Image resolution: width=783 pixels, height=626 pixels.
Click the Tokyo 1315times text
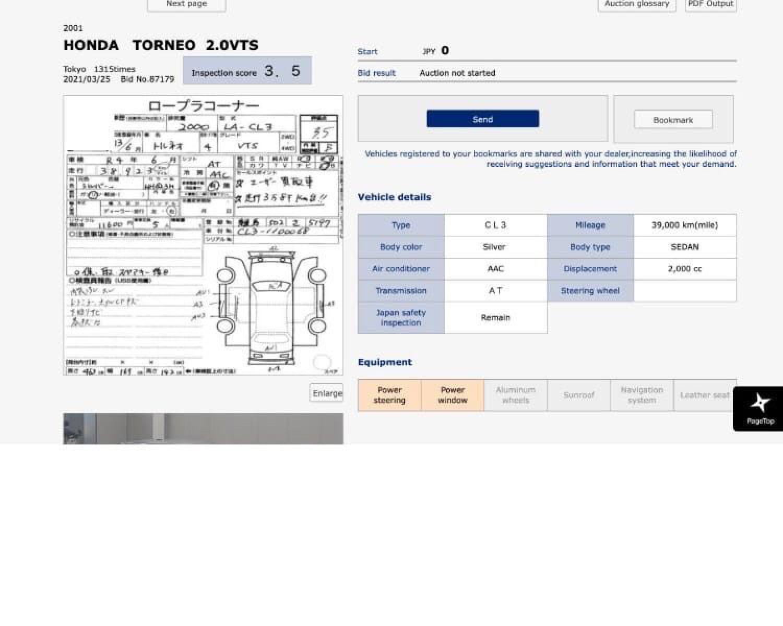pyautogui.click(x=99, y=69)
